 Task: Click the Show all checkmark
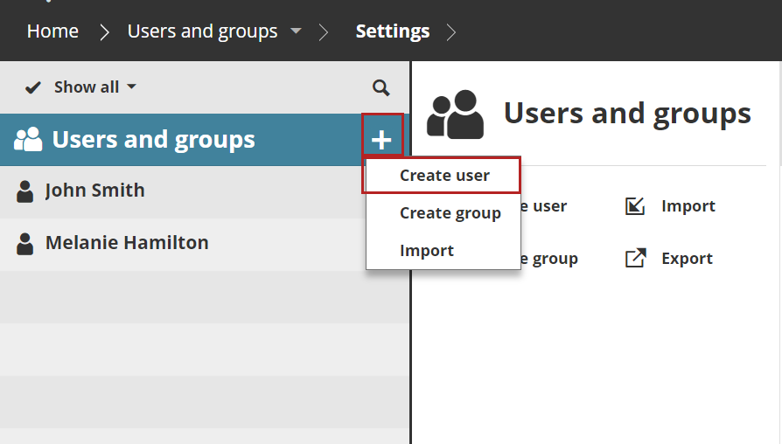point(33,87)
